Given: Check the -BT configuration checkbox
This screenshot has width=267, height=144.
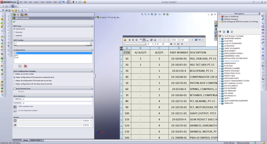Looking at the screenshot, I should click(15, 58).
